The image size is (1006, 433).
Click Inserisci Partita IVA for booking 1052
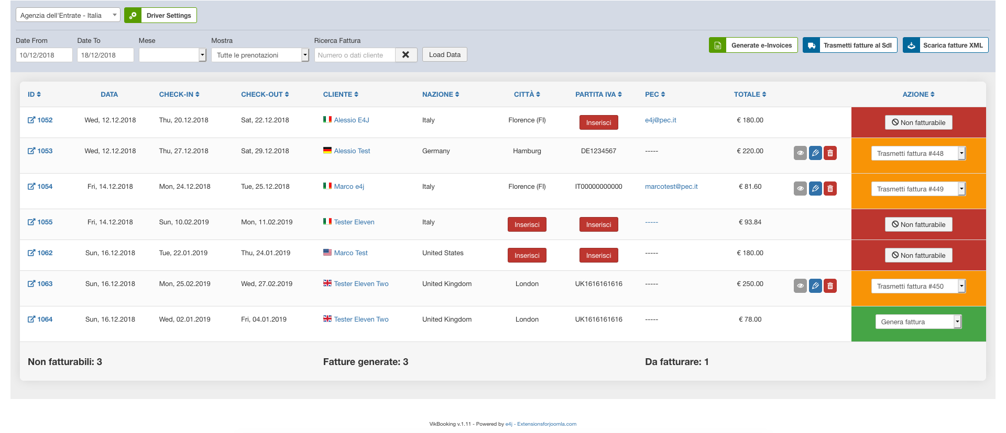[x=598, y=123]
